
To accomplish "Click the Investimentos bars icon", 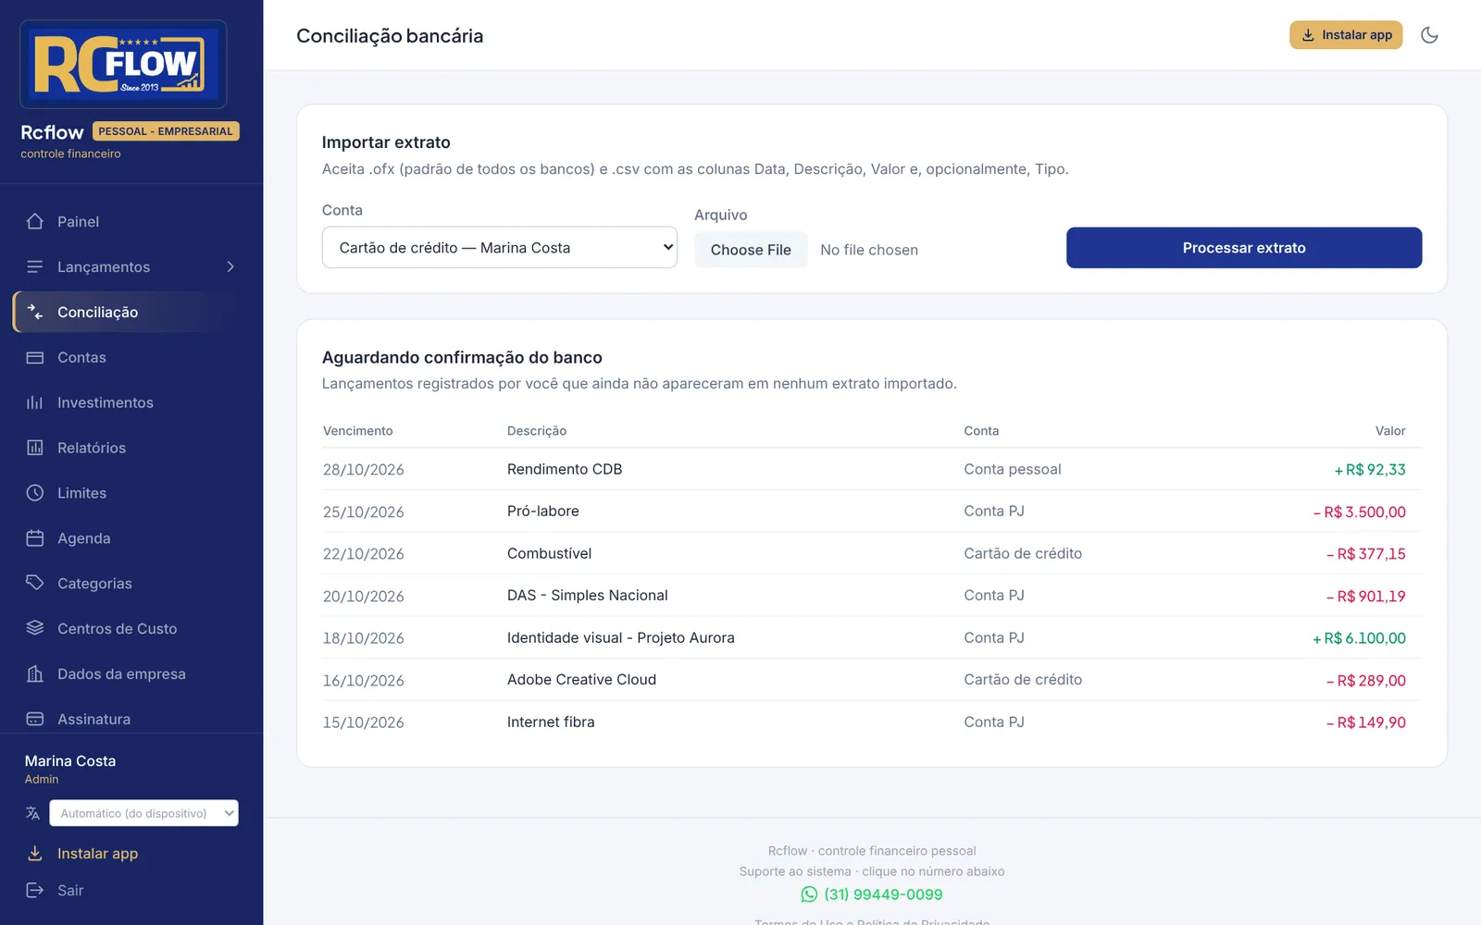I will click(35, 403).
